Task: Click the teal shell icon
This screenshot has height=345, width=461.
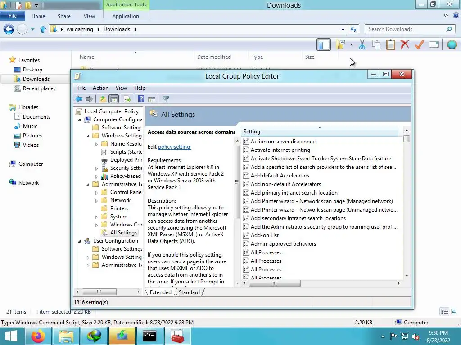Action: 452,44
